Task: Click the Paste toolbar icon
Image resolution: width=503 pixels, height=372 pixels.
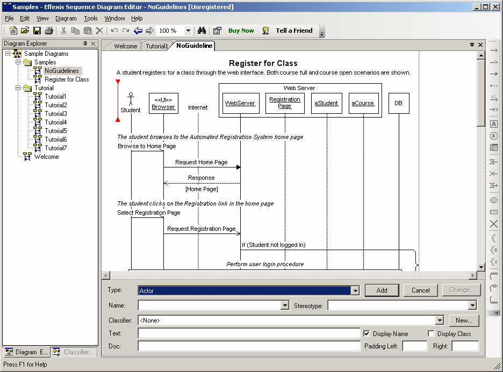Action: tap(87, 31)
